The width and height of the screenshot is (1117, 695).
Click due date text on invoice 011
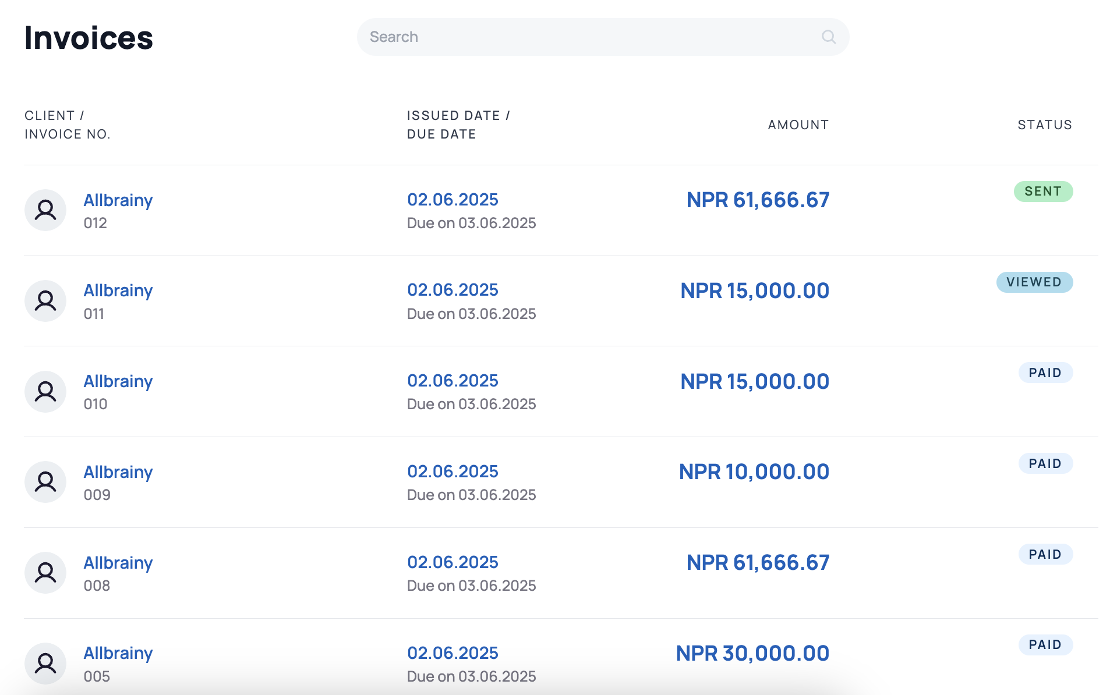point(471,314)
